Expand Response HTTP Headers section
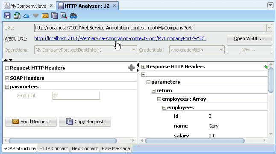The image size is (276, 154). (143, 67)
